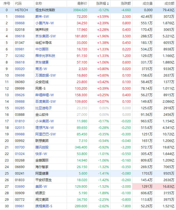Image resolution: width=176 pixels, height=210 pixels.
Task: Open stock code 09866 link
Action: tap(20, 17)
